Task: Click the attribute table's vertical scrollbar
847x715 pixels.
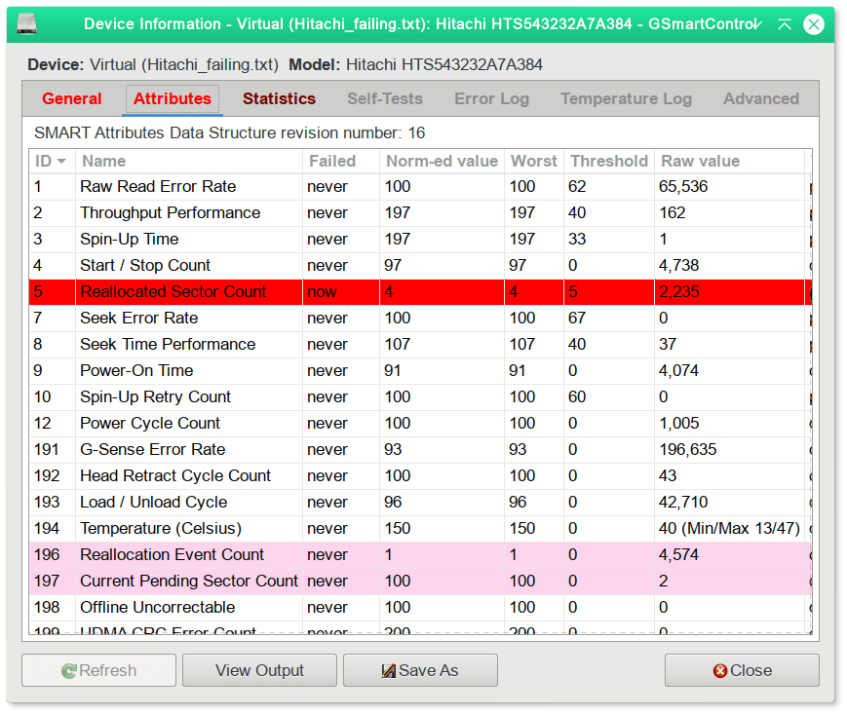Action: [x=816, y=390]
